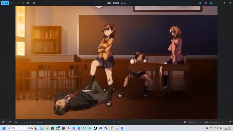233x131 pixels.
Task: Open the red A app in taskbar
Action: coord(68,128)
